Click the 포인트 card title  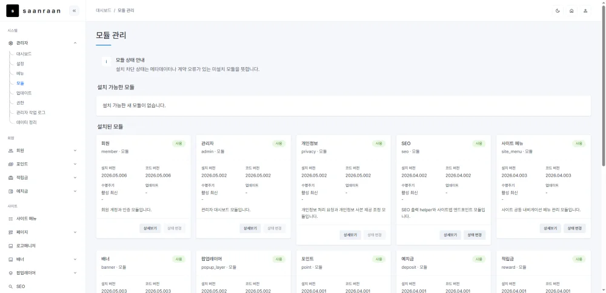click(x=308, y=259)
